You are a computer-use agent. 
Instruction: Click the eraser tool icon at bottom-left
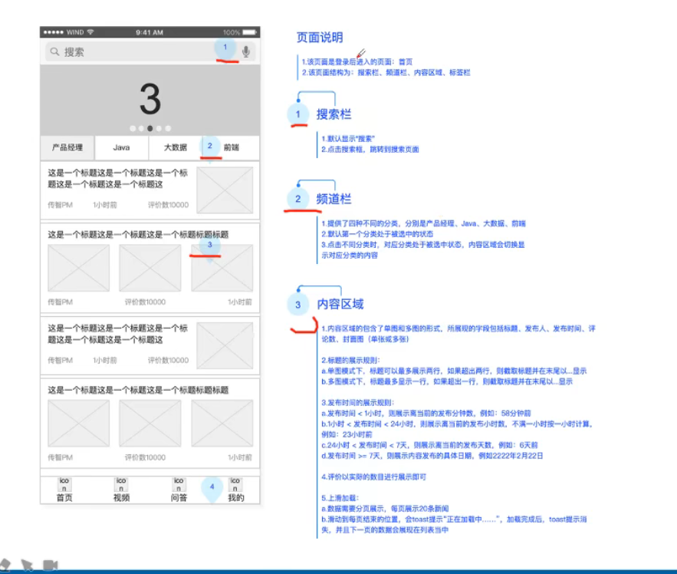click(x=5, y=564)
